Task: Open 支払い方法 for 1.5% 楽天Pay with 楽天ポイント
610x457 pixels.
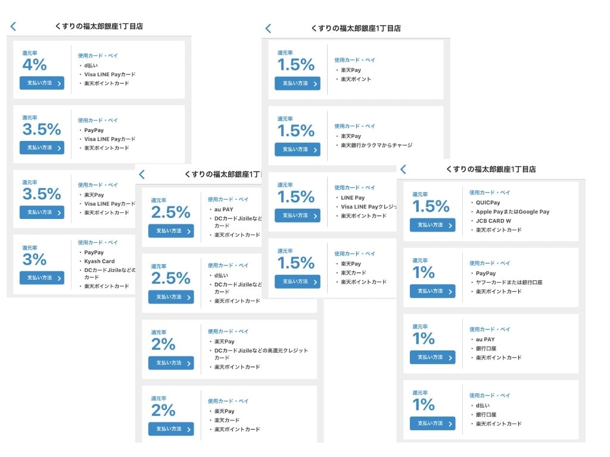Action: tap(297, 83)
